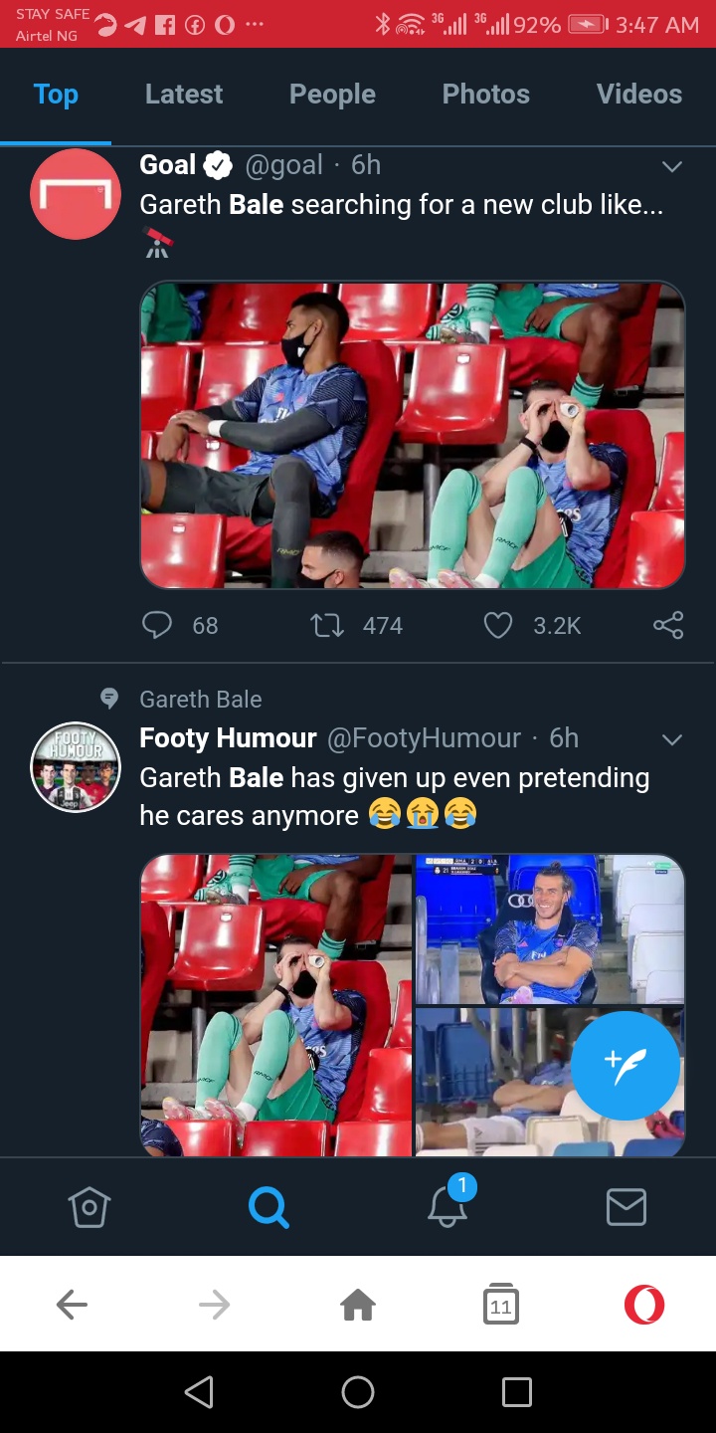Open the Goal tweet bench photo
716x1433 pixels.
click(x=412, y=435)
